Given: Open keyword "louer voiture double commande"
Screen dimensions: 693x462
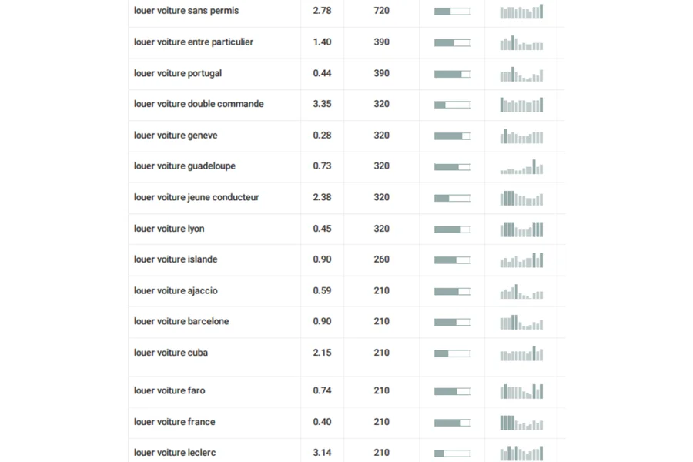Looking at the screenshot, I should (x=199, y=104).
